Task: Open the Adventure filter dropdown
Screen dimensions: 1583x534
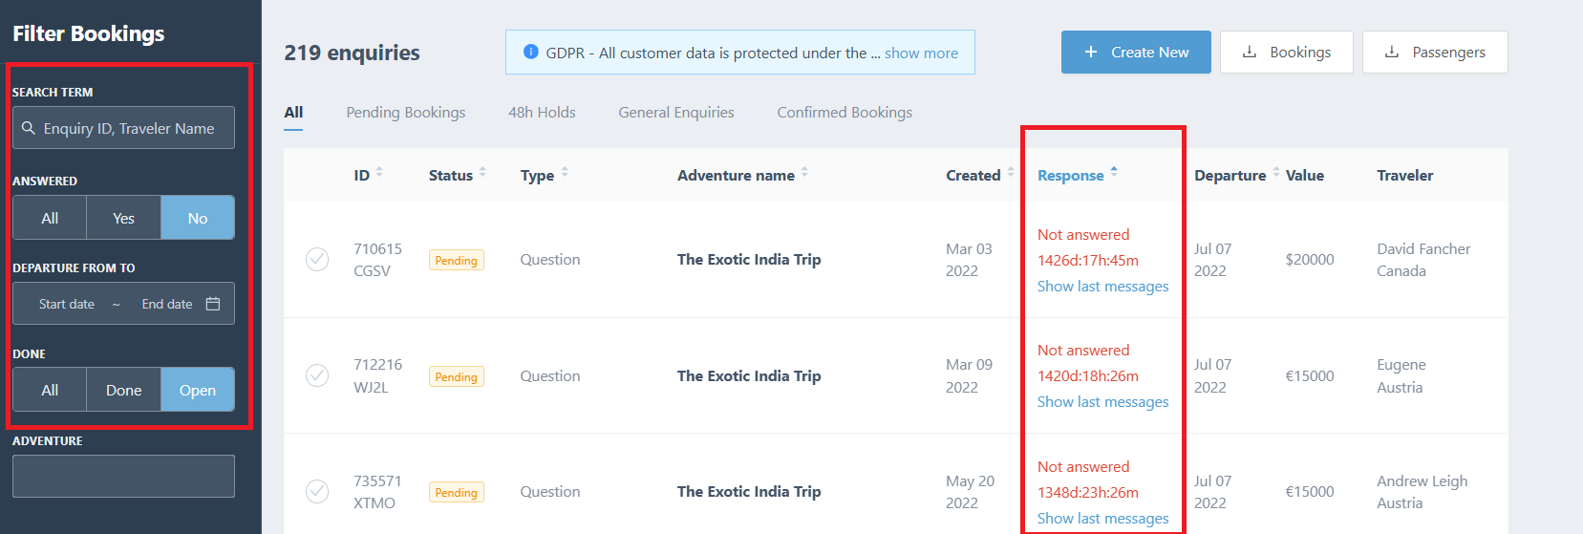Action: coord(123,476)
